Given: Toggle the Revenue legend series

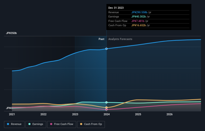Looking at the screenshot, I should [x=14, y=124].
